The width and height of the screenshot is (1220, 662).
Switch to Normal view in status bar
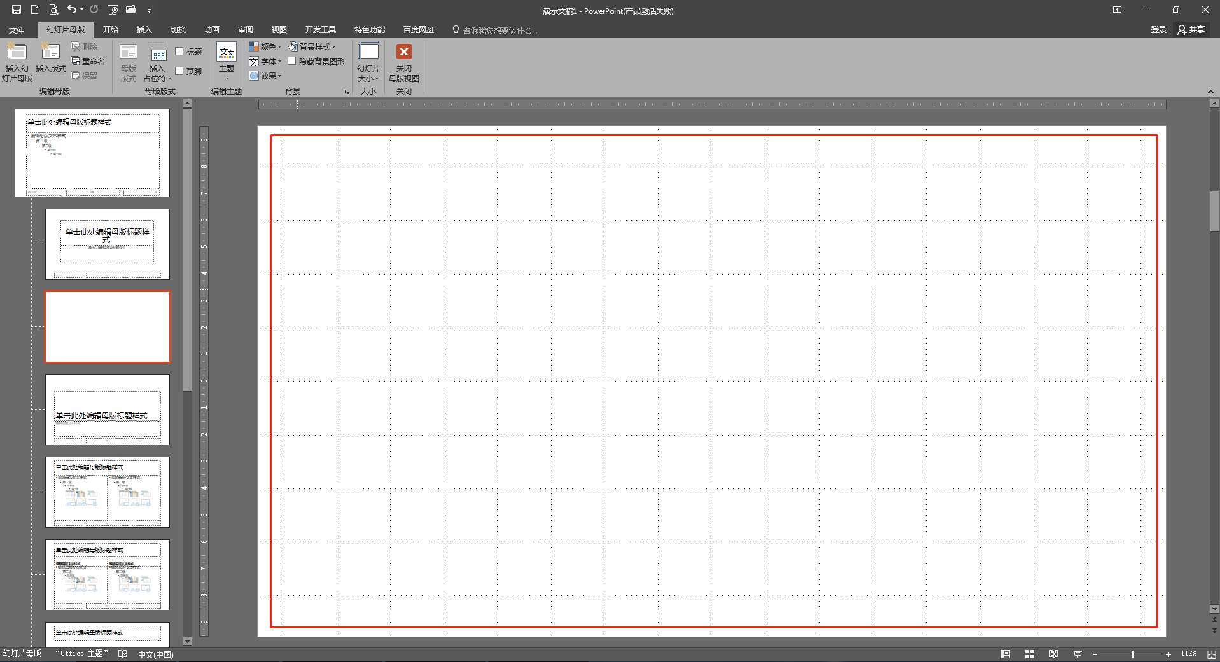[x=1006, y=654]
